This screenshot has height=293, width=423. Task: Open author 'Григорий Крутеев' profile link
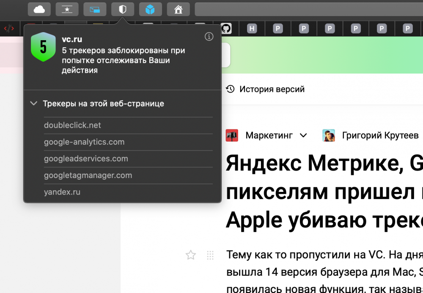380,135
